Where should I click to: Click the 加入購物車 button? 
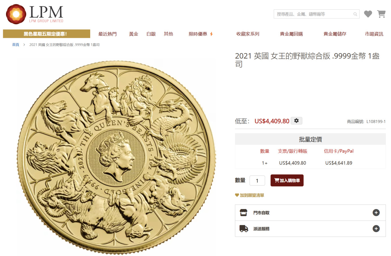[x=287, y=180]
